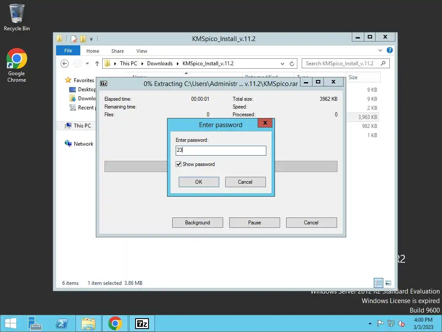Image resolution: width=442 pixels, height=332 pixels.
Task: Close the Enter password dialog with the red X
Action: (265, 123)
